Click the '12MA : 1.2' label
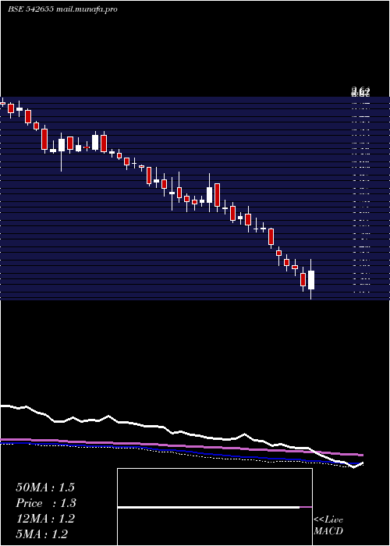The image size is (390, 546). coord(45,519)
